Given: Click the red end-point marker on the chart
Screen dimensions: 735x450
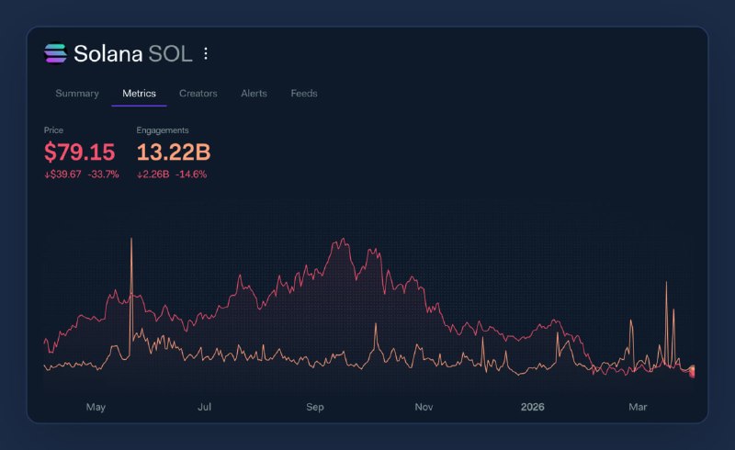Looking at the screenshot, I should [692, 371].
